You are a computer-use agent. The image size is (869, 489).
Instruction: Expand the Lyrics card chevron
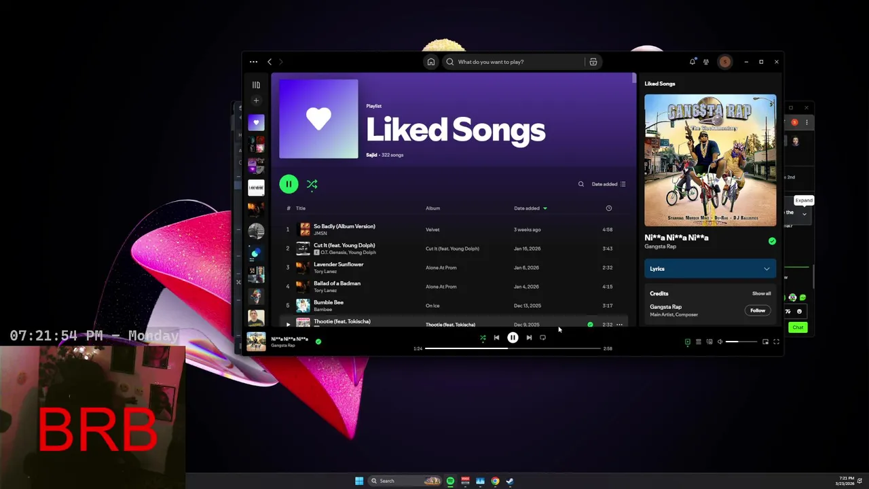(x=766, y=269)
